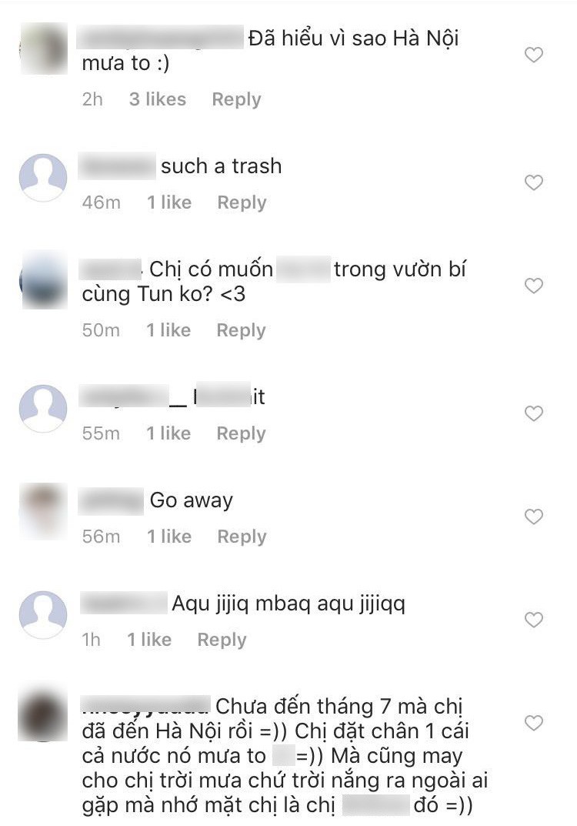Reply to the 'Go away' comment
The image size is (577, 826).
[x=242, y=537]
